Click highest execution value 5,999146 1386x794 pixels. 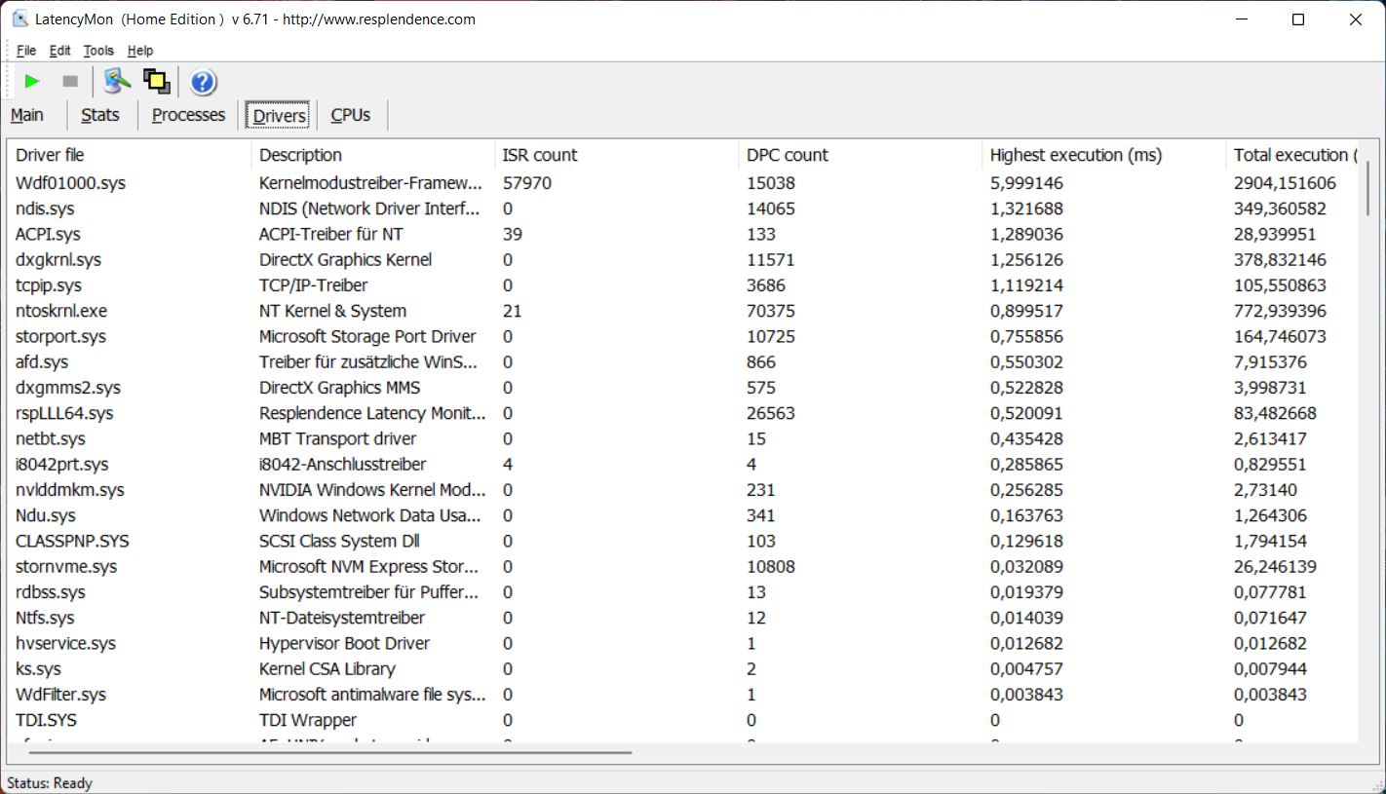click(1026, 183)
